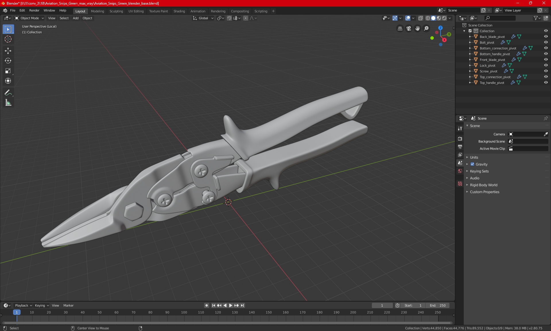551x331 pixels.
Task: Hide Bolt_pivot in viewport
Action: (x=546, y=42)
